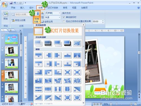Select slide 3 thumbnail in the slide pane
This screenshot has height=106, width=141.
11,39
